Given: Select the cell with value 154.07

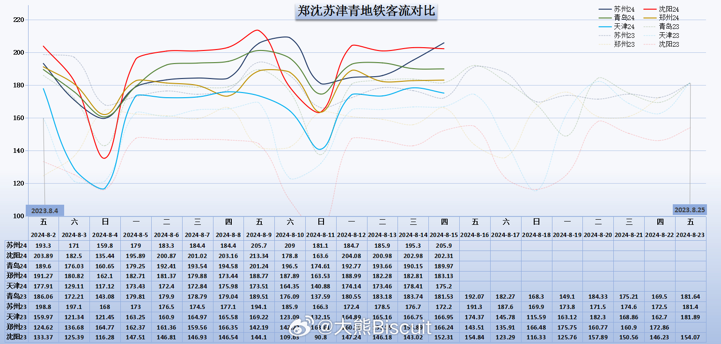Looking at the screenshot, I should coord(690,337).
